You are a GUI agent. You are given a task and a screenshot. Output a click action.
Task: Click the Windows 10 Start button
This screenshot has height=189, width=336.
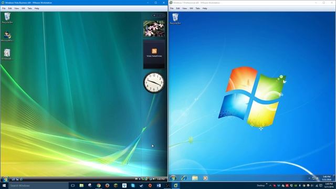coord(4,185)
